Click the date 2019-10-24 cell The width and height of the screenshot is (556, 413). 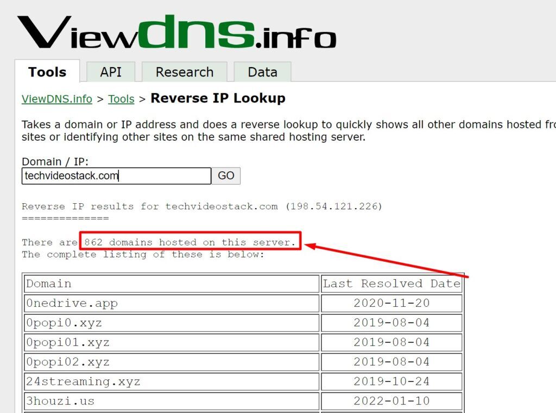click(x=392, y=382)
